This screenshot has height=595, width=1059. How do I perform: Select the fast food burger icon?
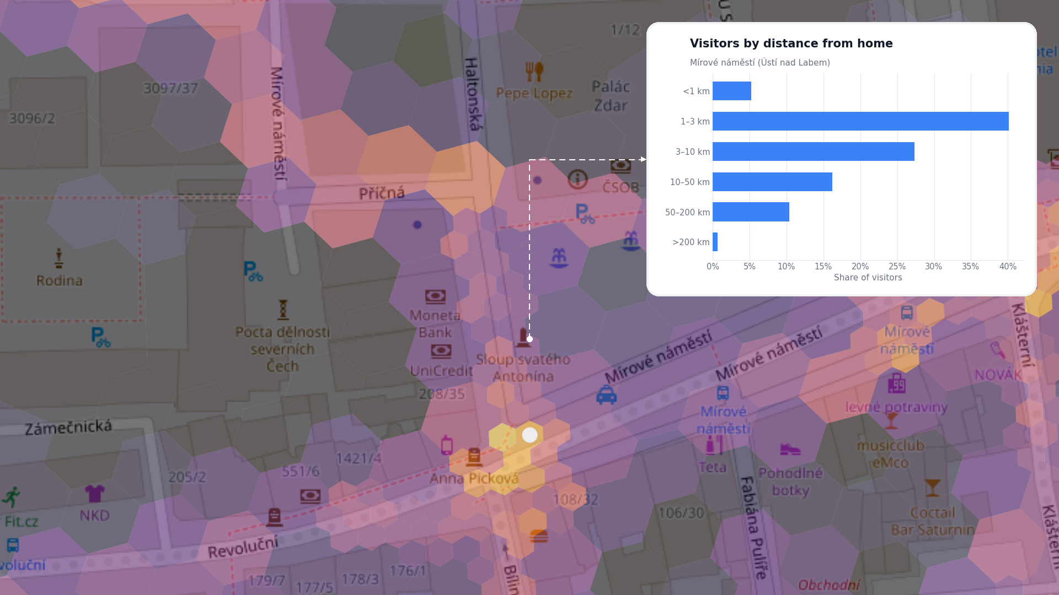coord(539,536)
